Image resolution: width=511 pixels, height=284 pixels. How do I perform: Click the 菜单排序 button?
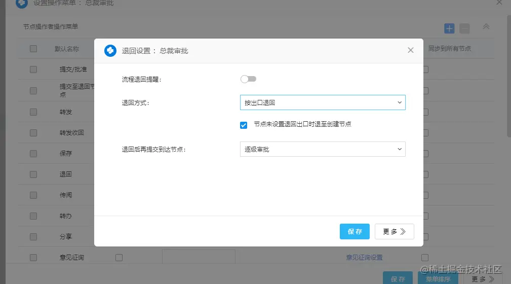click(438, 278)
